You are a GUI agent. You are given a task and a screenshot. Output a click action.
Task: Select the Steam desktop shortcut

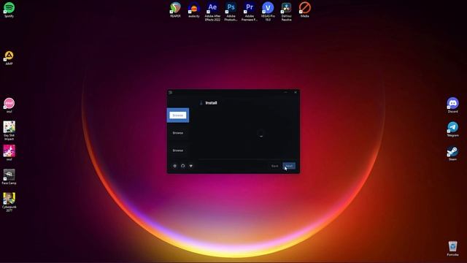(452, 153)
